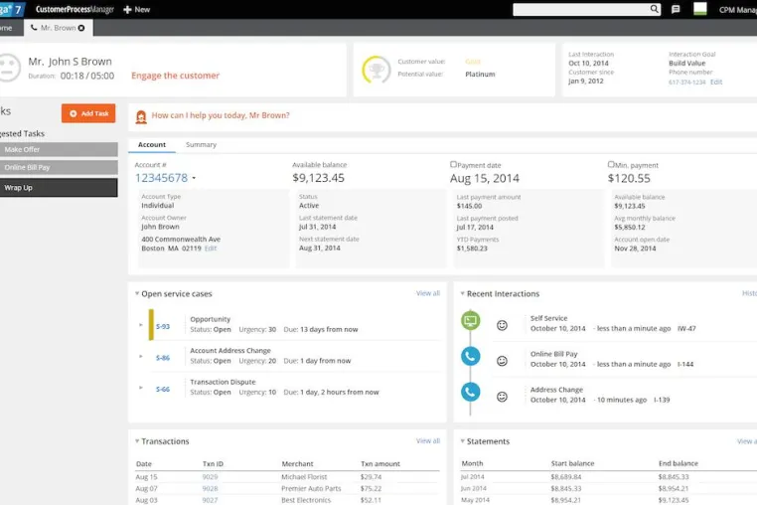Screen dimensions: 757x505
Task: Edit the customer phone number
Action: [716, 83]
